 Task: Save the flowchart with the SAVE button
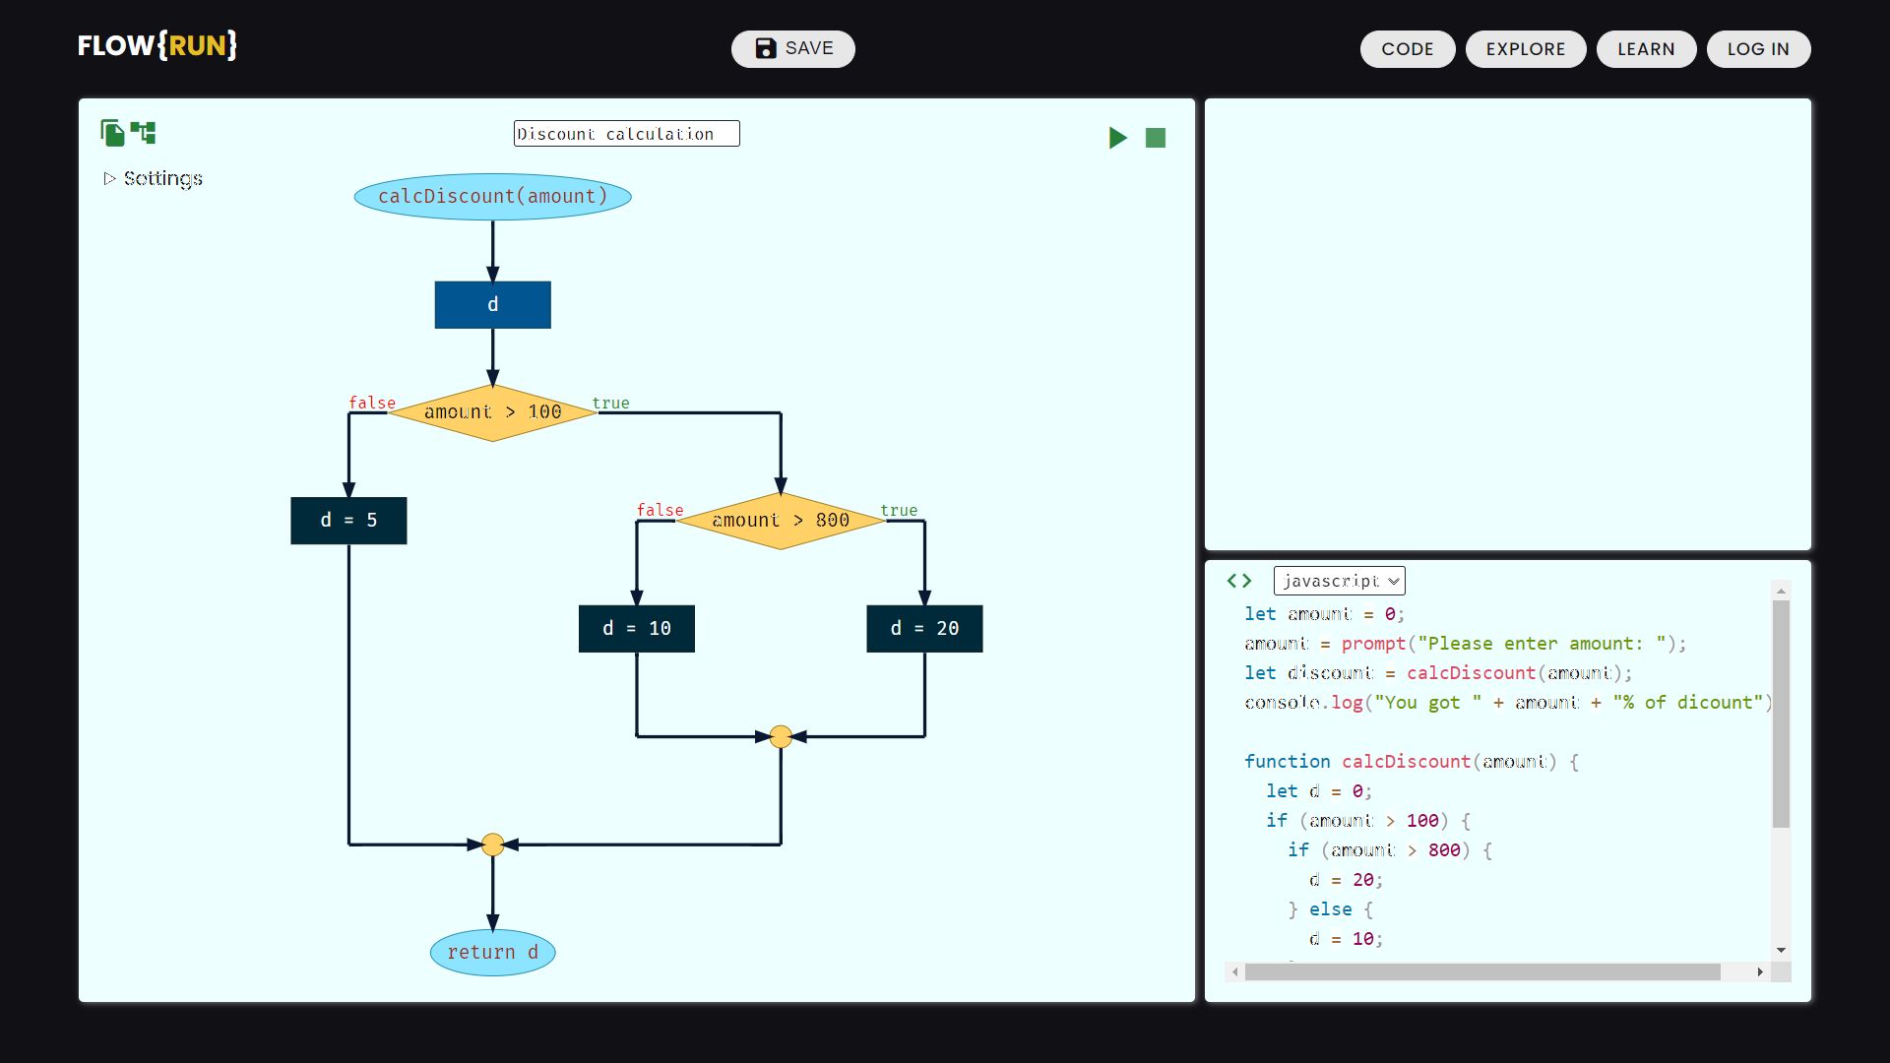(x=792, y=48)
